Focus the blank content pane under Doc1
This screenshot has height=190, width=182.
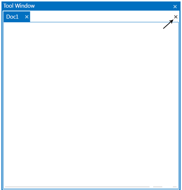[91, 105]
